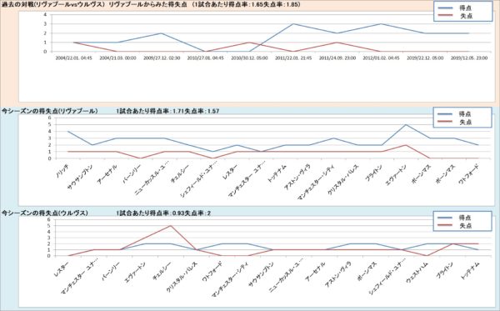Screen dimensions: 500x311
Task: Select シェフィールド・ユナ… label in the リヴァプール chart
Action: pos(198,180)
